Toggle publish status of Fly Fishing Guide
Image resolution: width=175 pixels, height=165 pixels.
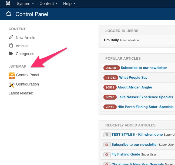click(x=107, y=155)
